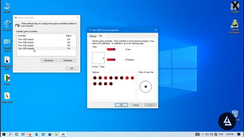Open File Explorer from the taskbar

[x=56, y=134]
